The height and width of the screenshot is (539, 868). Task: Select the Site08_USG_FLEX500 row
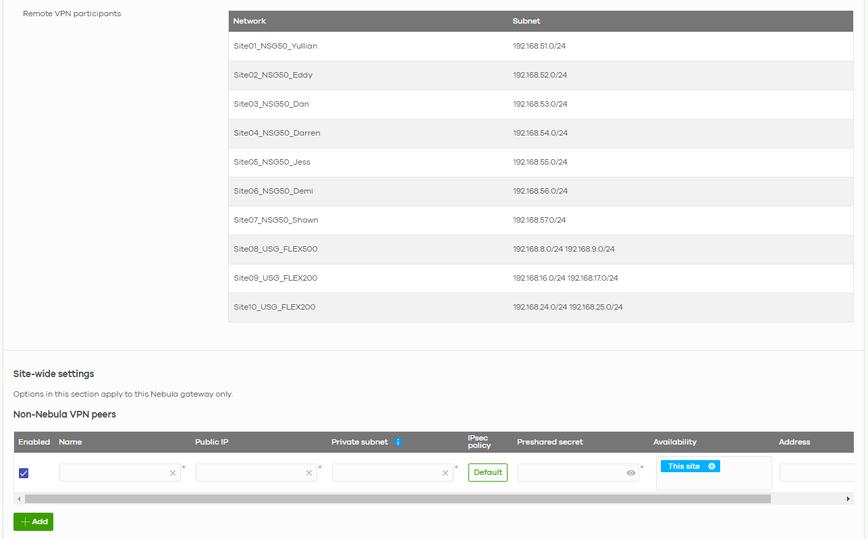(541, 249)
